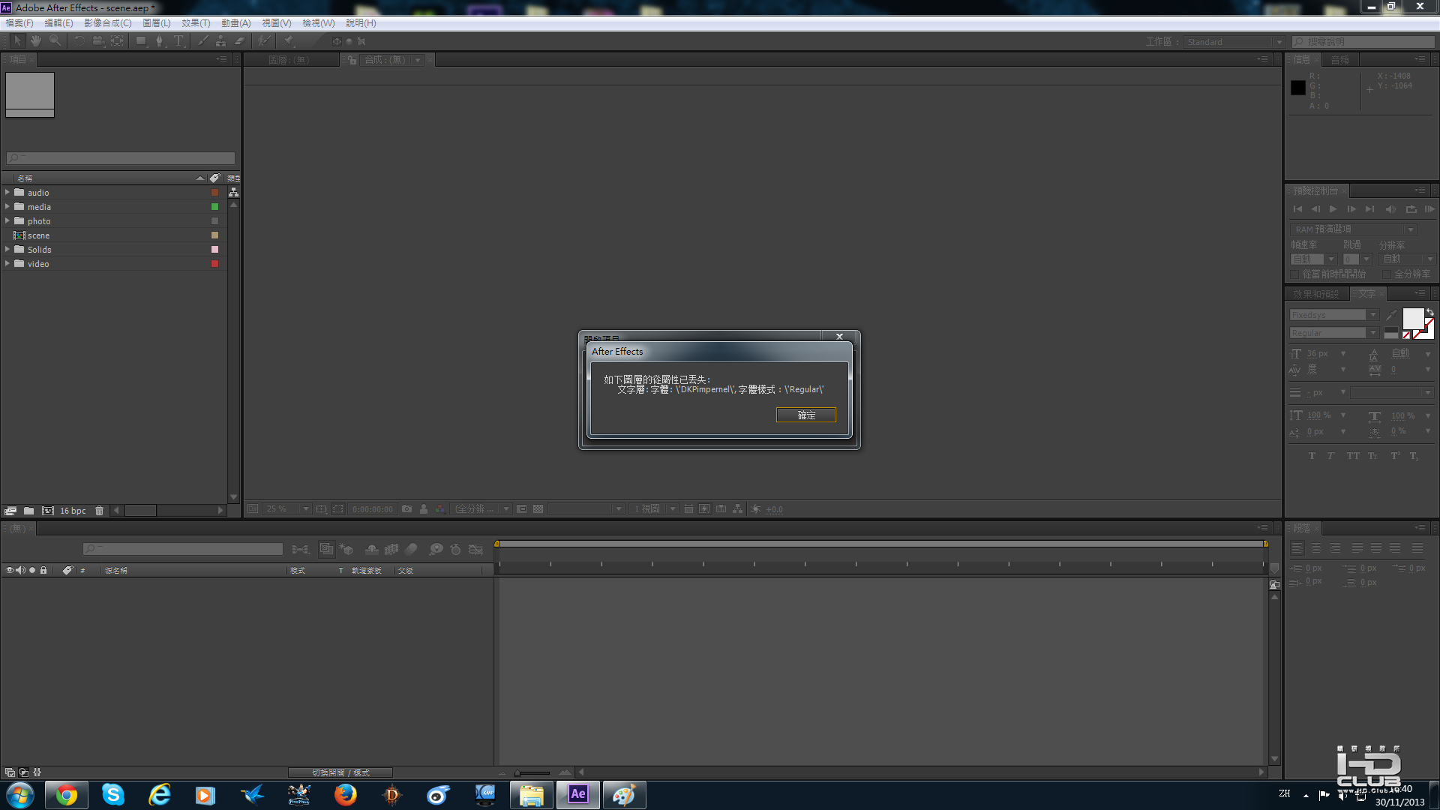Click the delete trash icon in project panel

click(x=99, y=511)
